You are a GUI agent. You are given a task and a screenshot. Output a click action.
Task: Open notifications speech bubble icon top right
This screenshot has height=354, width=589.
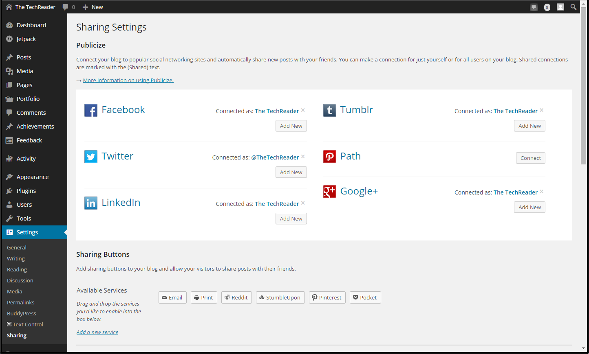(534, 7)
